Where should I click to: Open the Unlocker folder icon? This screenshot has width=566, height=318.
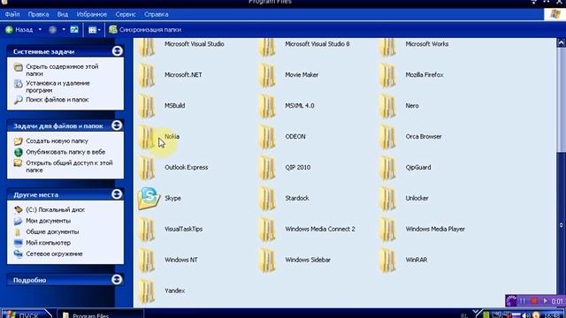387,198
